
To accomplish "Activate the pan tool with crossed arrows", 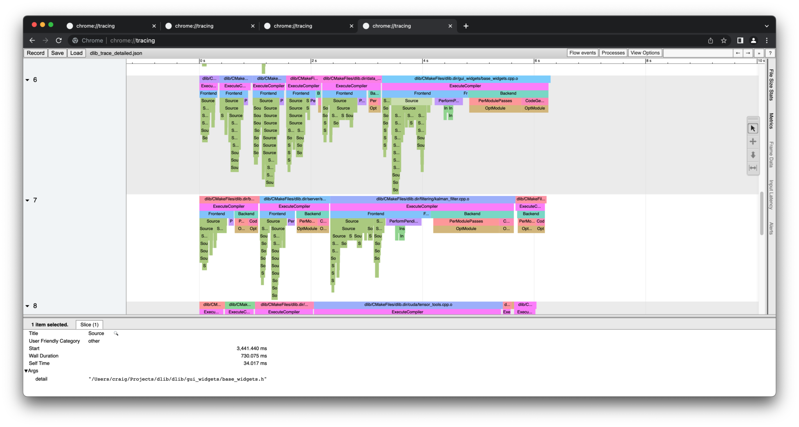I will coord(753,141).
